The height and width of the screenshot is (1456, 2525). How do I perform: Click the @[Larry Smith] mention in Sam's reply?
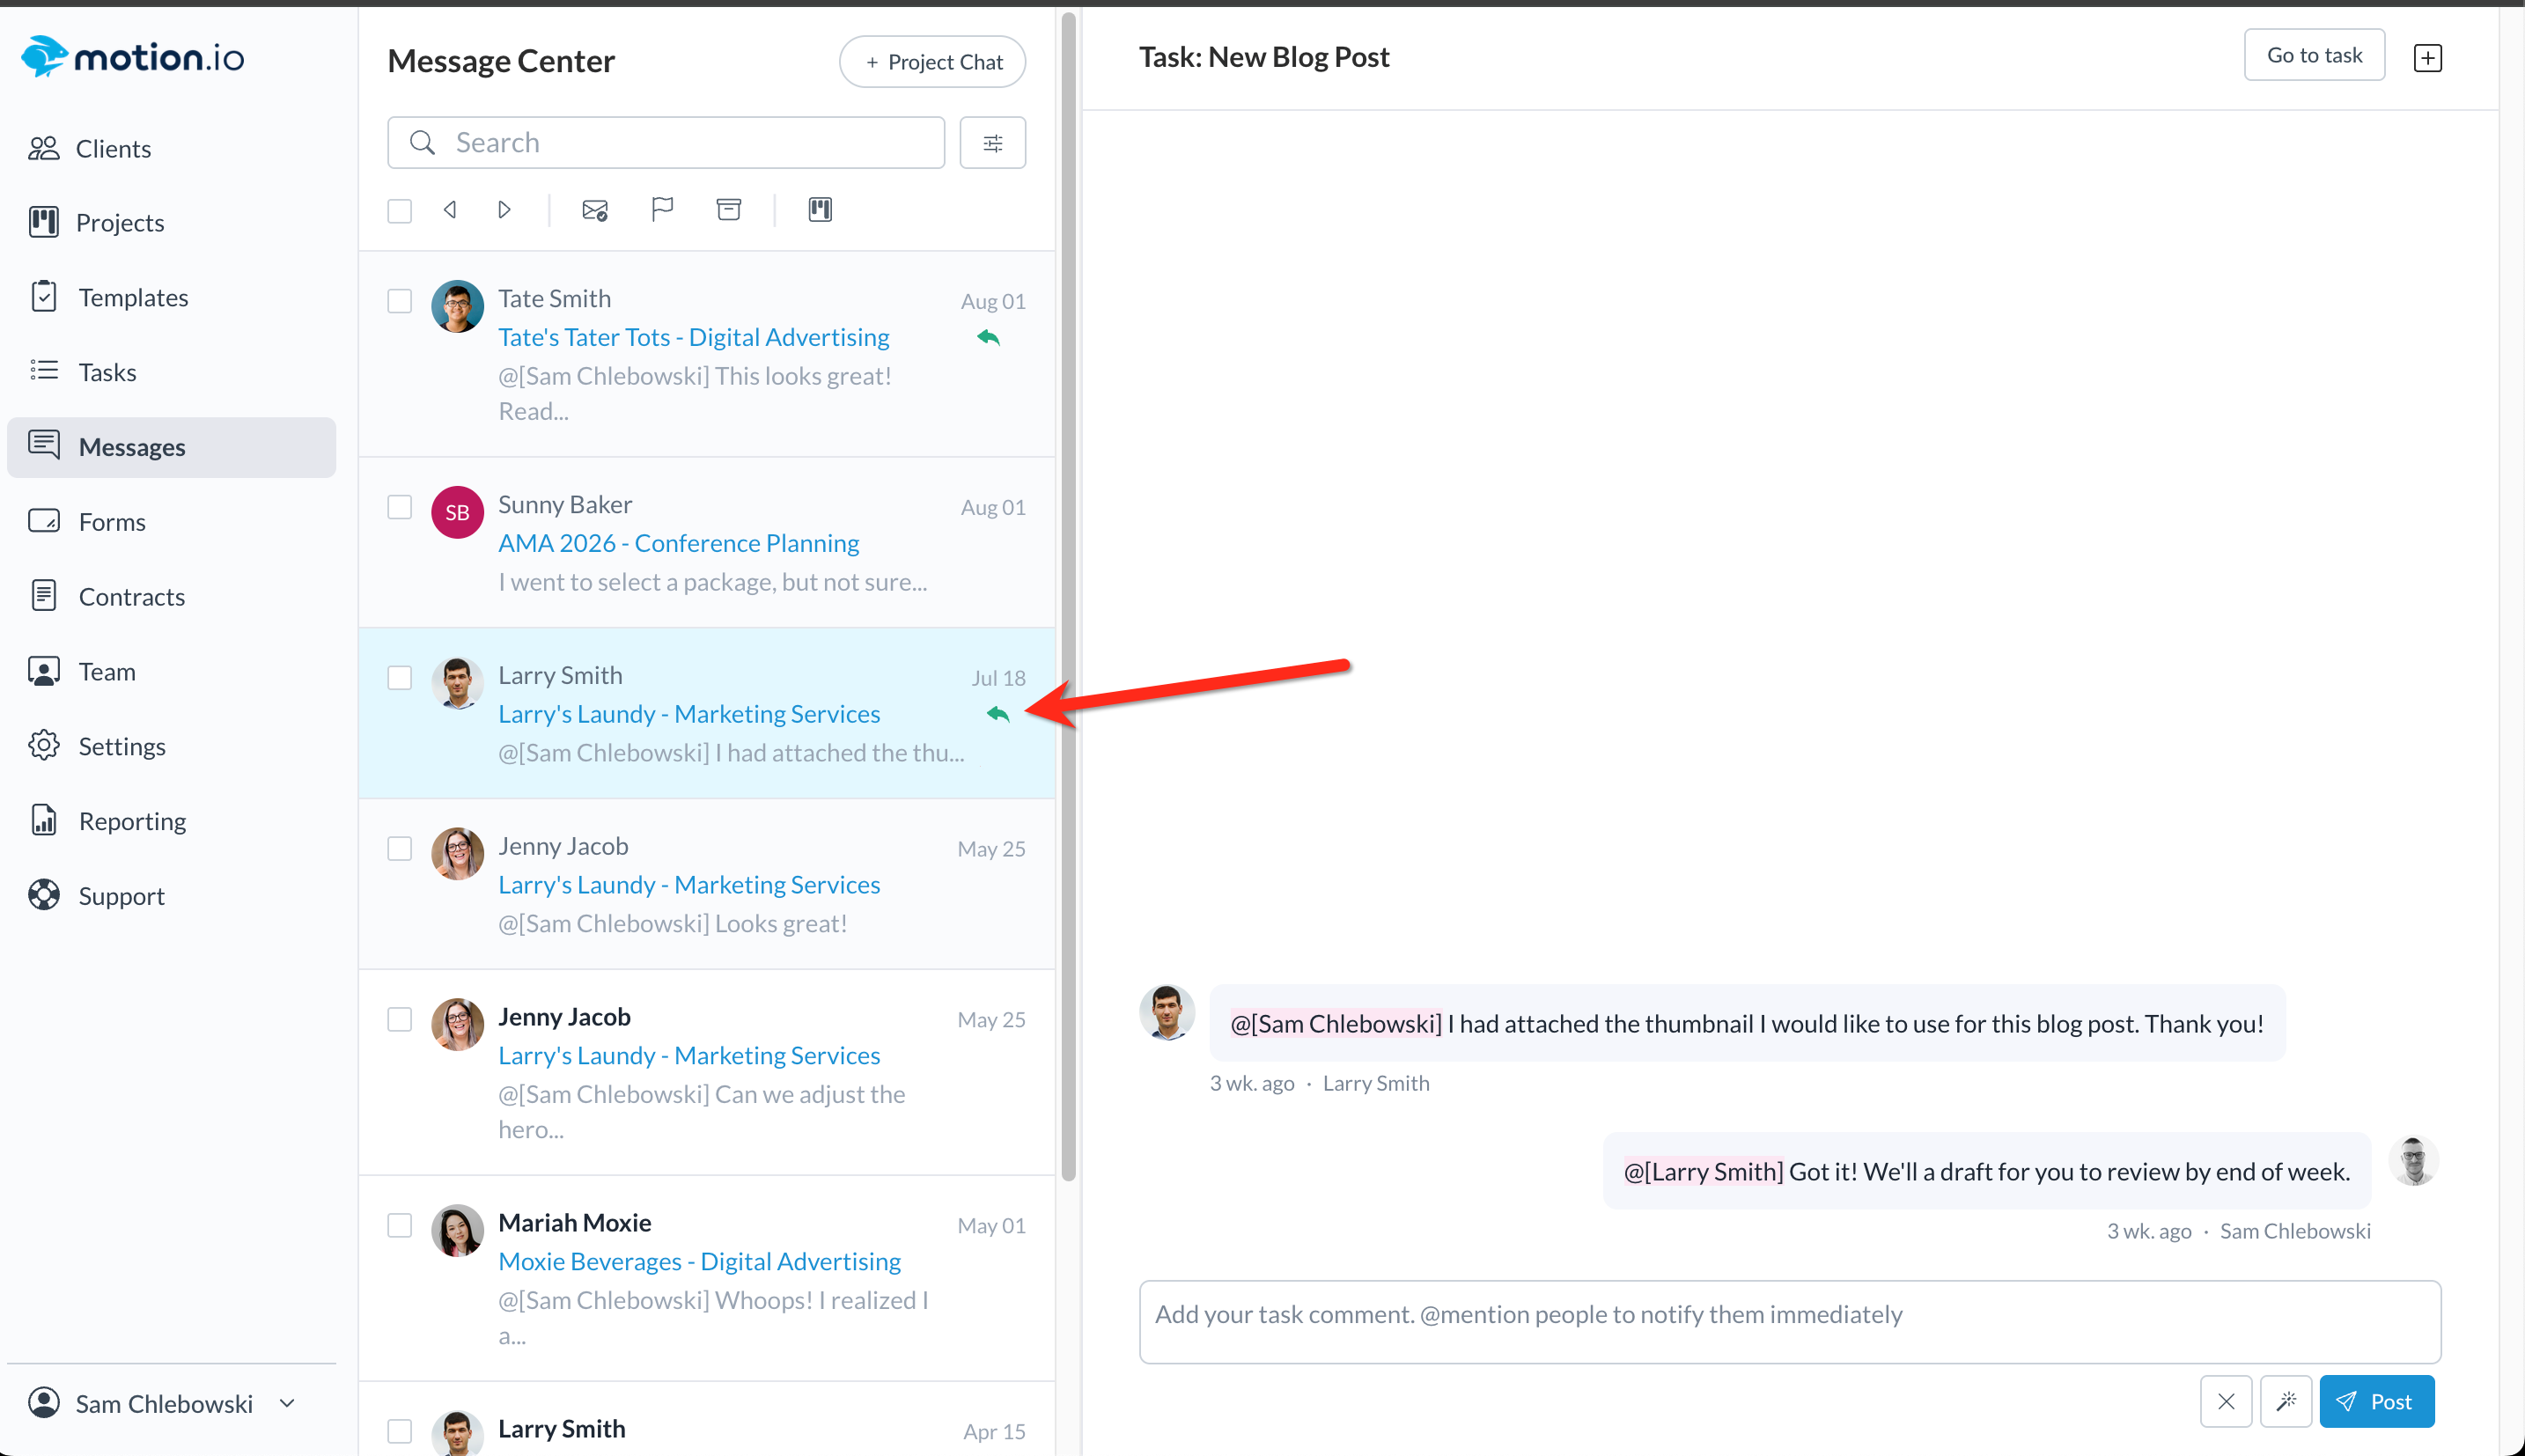pyautogui.click(x=1704, y=1172)
